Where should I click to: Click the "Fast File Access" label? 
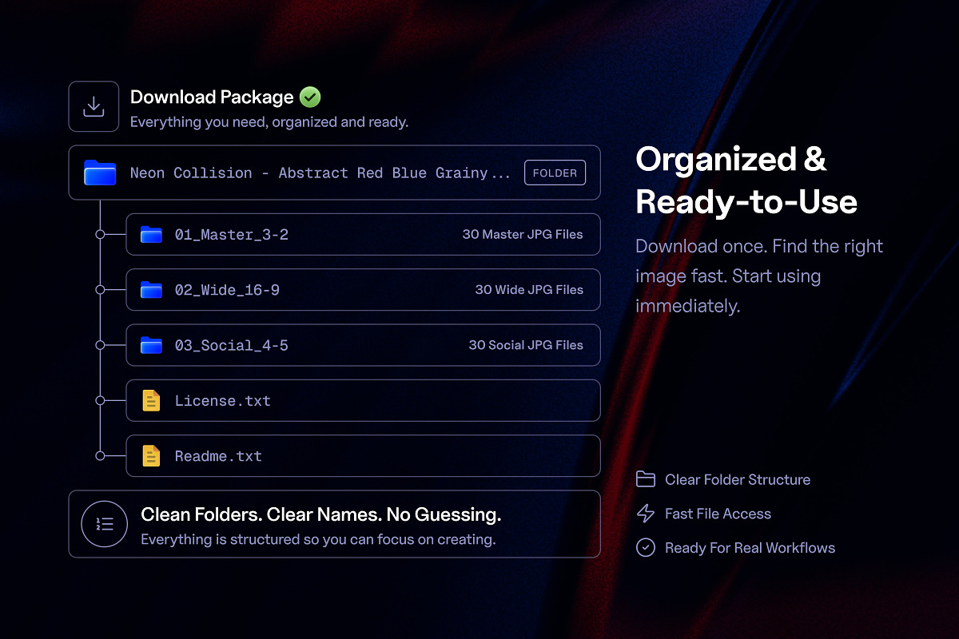point(718,514)
